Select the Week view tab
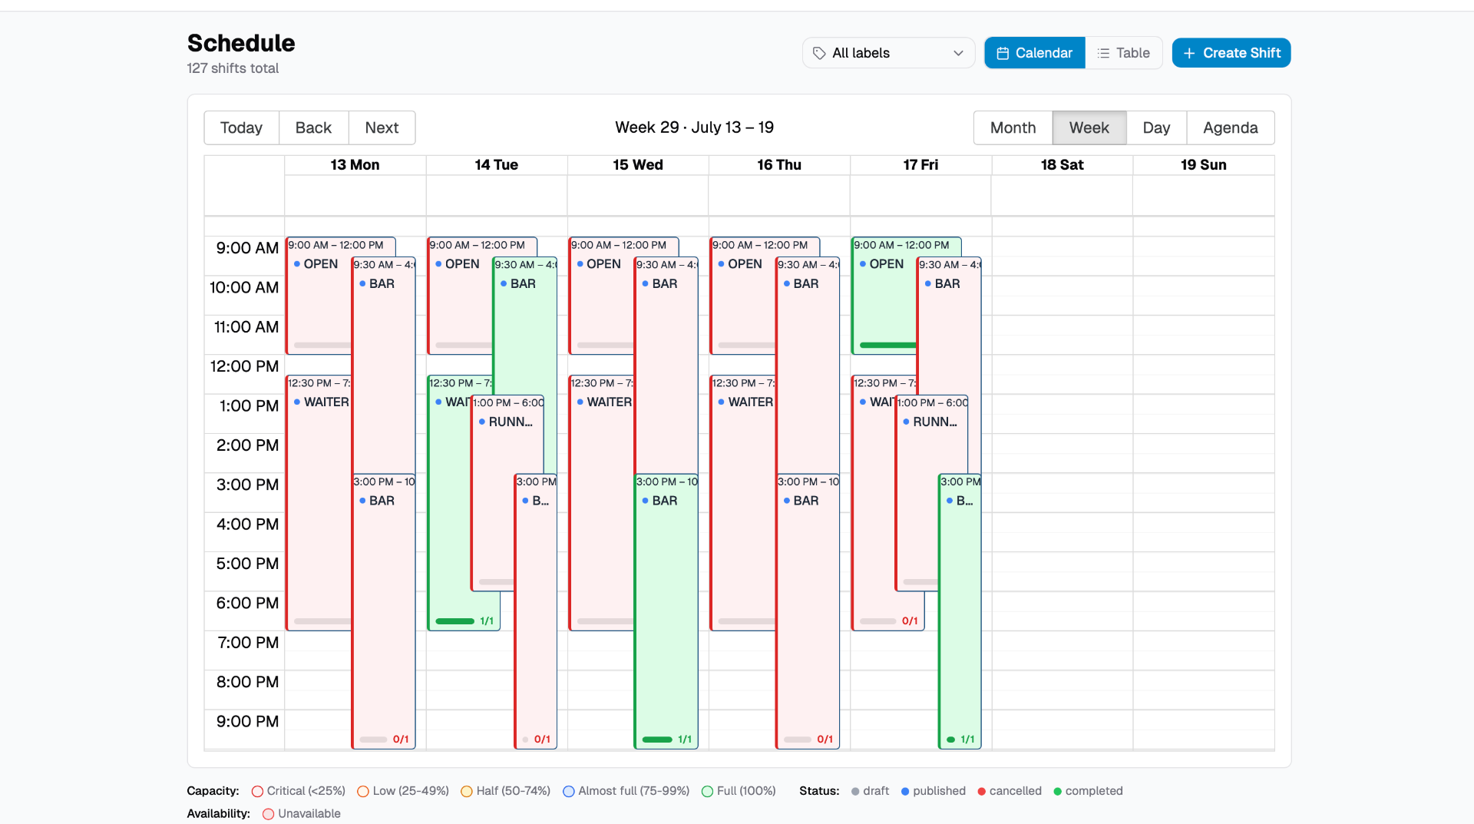Screen dimensions: 1474x824 (1089, 127)
